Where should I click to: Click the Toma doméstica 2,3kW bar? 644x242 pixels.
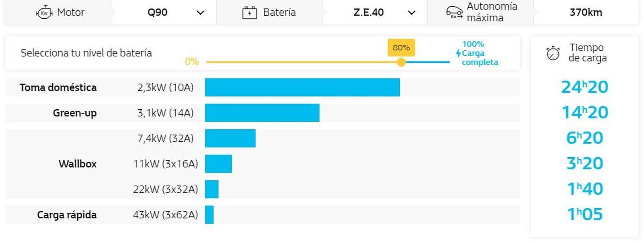(302, 87)
